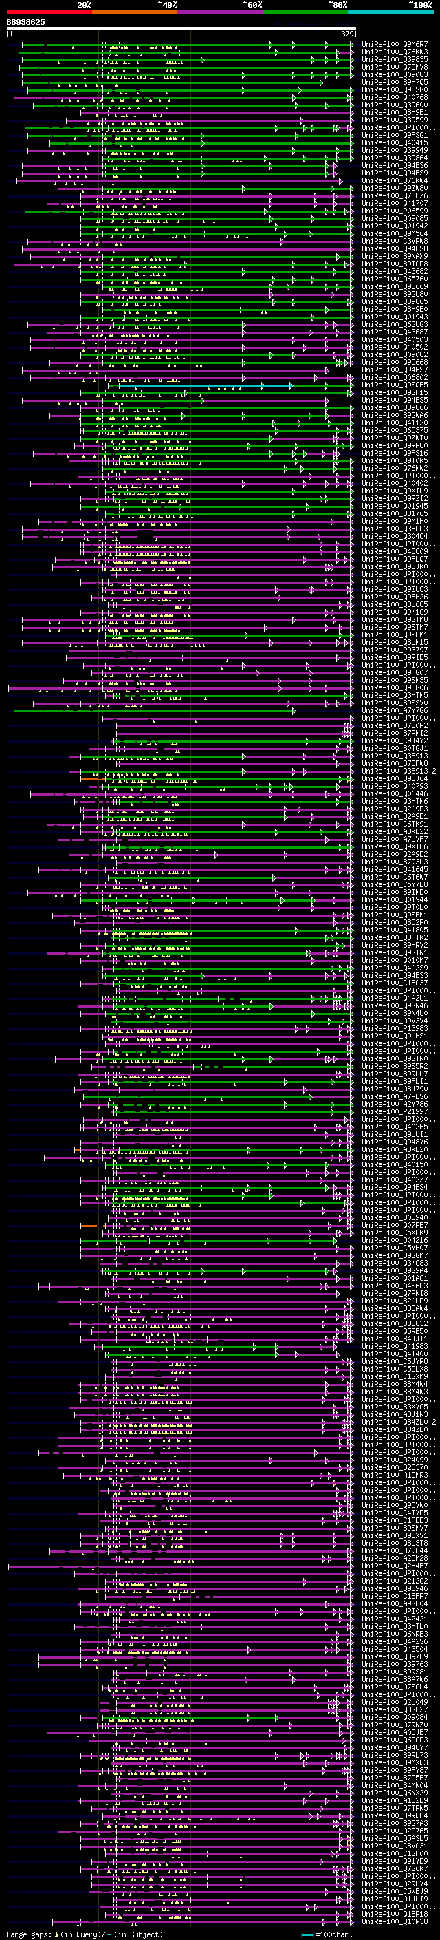Choose UniRef100_Q010M7 entry
Image resolution: width=440 pixels, height=1940 pixels.
[395, 959]
